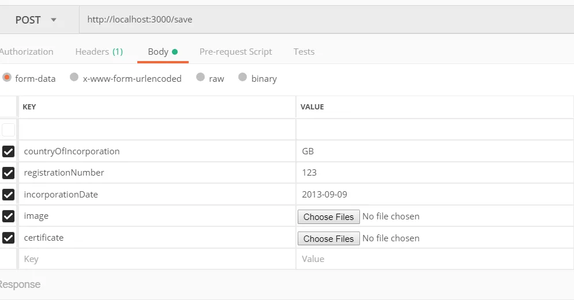Click Choose Files for the image key

[x=328, y=217]
